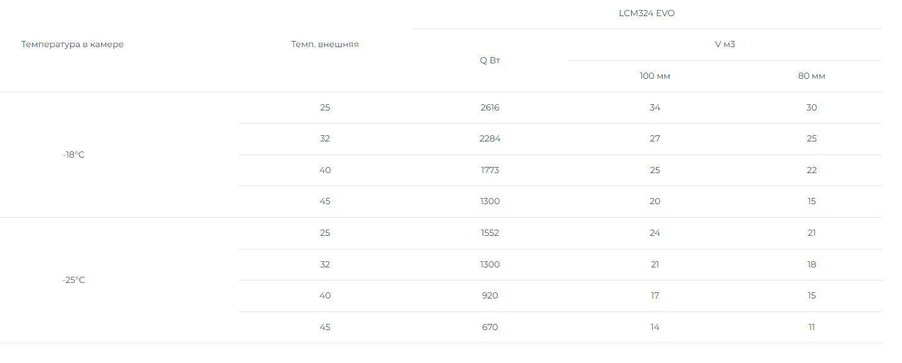Viewport: 902px width, 363px height.
Task: Click the 1552 power value
Action: (x=490, y=233)
